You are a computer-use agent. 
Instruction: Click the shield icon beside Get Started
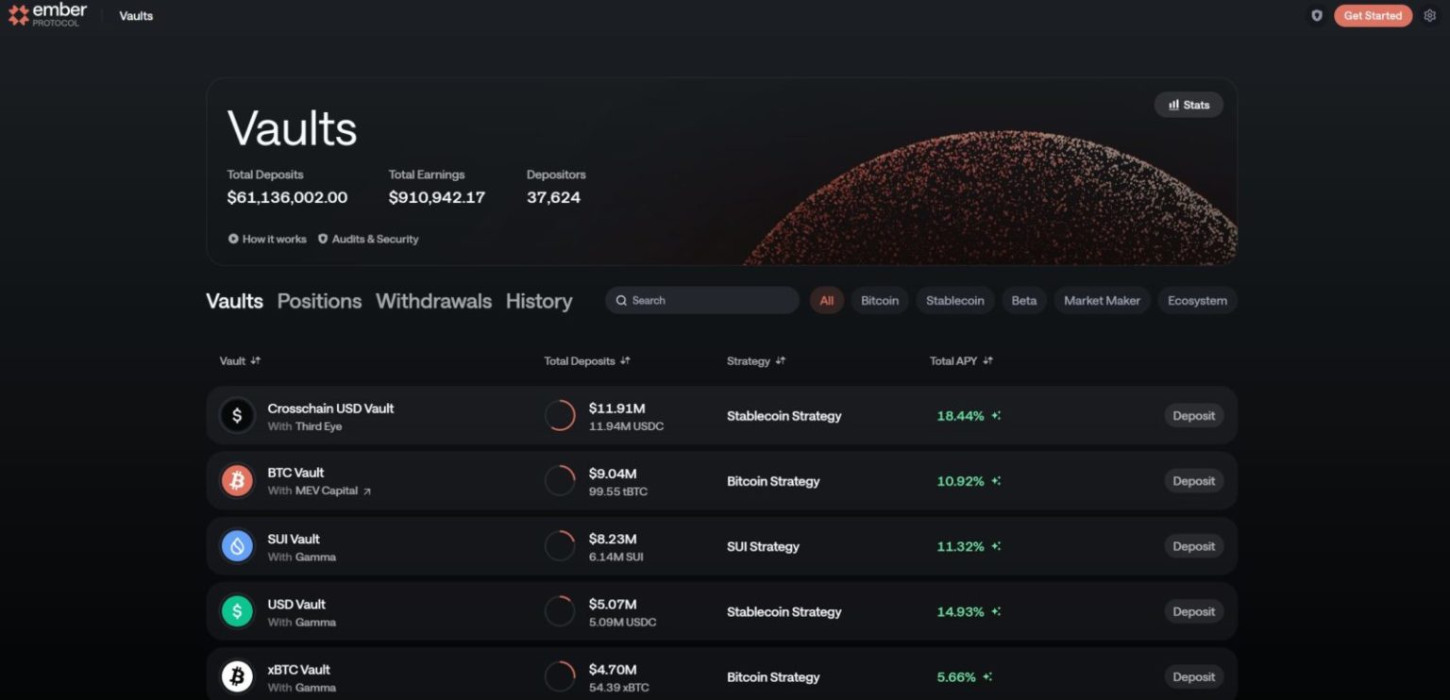1317,15
